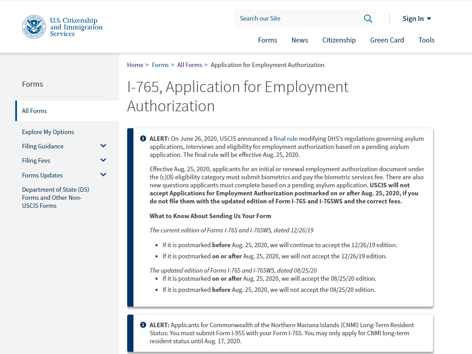Screen dimensions: 472x354
Task: Click the Forms sidebar heading
Action: (33, 84)
